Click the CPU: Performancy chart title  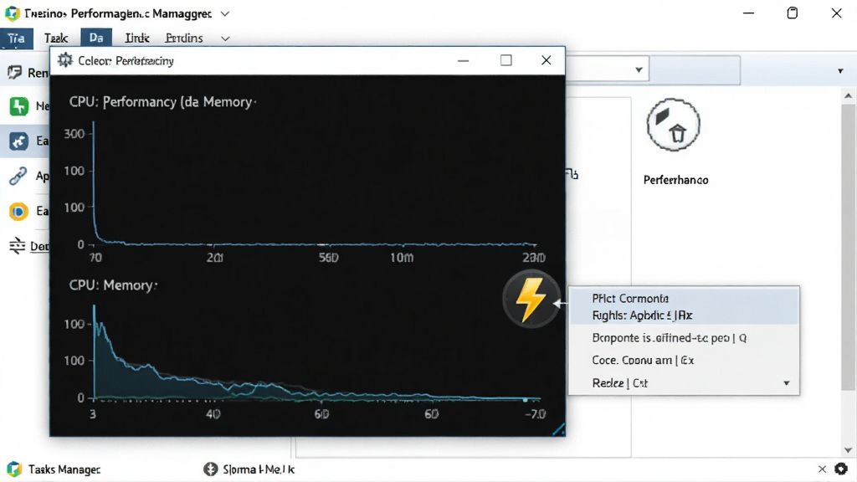162,101
